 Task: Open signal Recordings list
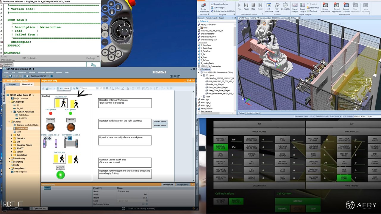pyautogui.click(x=313, y=8)
